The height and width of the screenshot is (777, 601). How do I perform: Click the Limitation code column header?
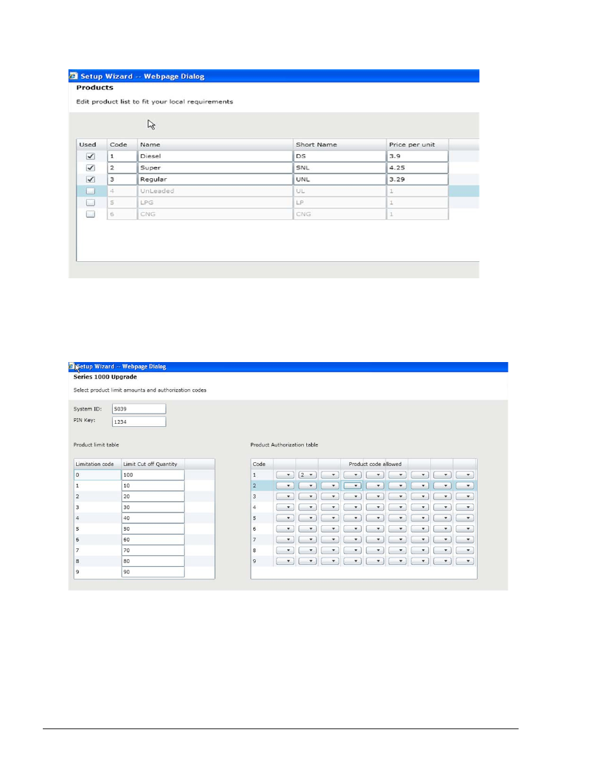pos(97,464)
